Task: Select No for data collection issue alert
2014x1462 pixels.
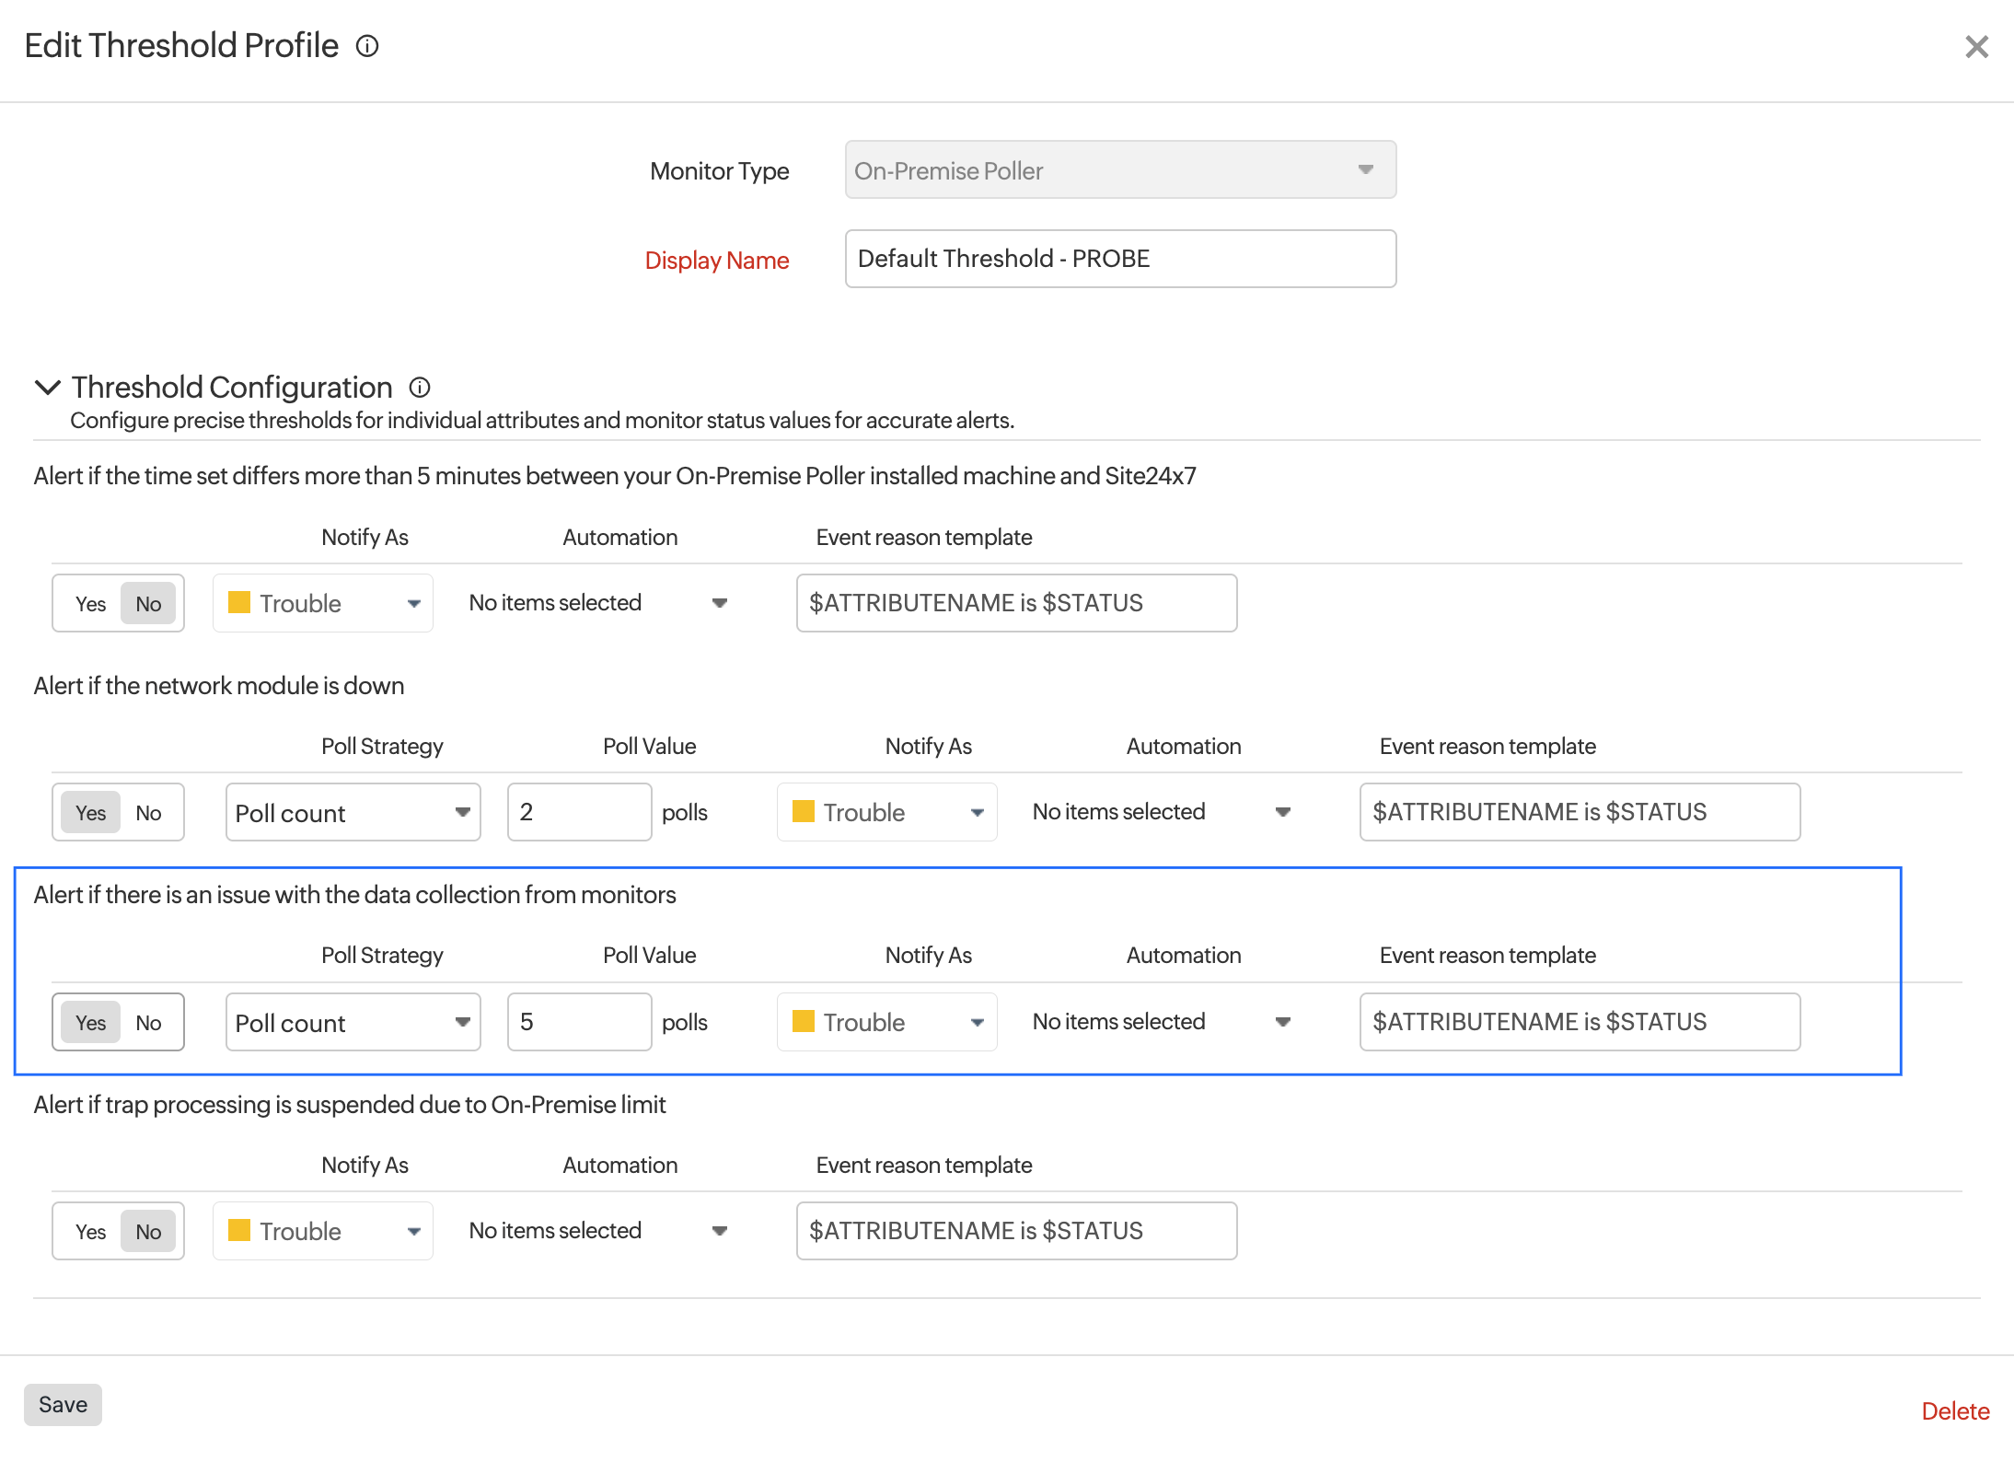Action: pyautogui.click(x=148, y=1023)
